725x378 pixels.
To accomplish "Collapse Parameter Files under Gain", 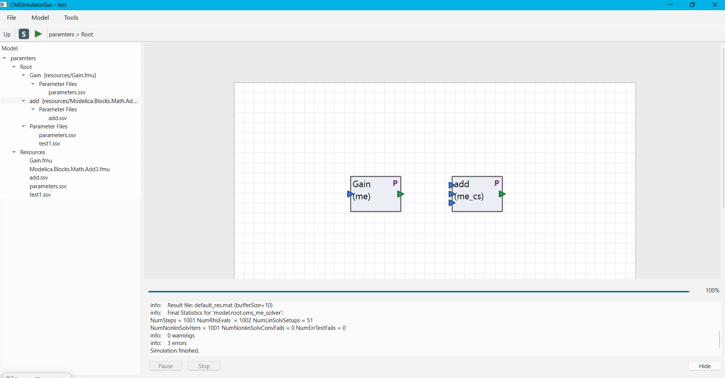I will 33,84.
